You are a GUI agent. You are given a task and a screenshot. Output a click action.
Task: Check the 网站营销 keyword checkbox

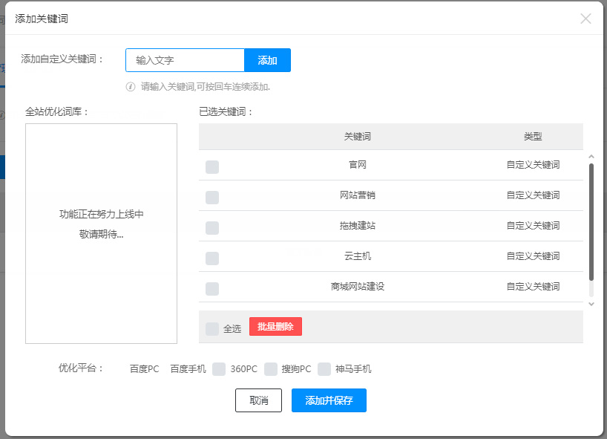click(212, 197)
